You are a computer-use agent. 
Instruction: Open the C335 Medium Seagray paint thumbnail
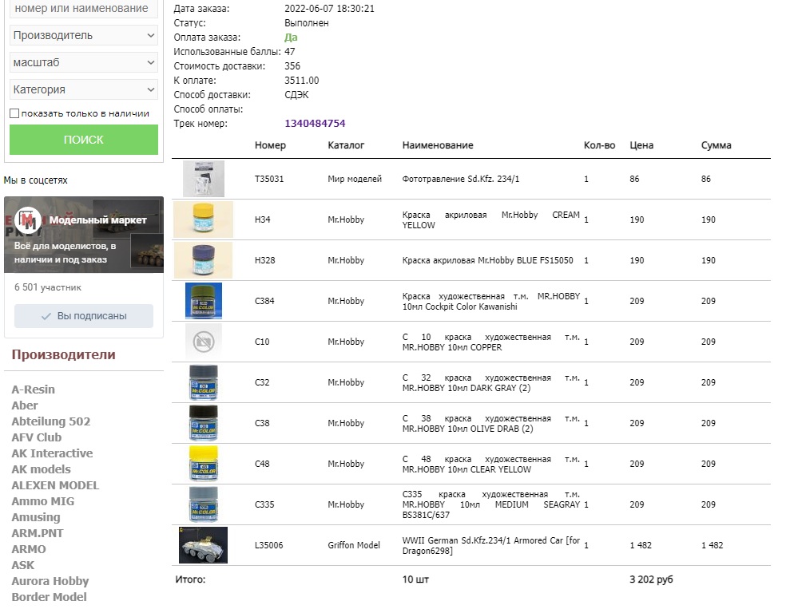(204, 504)
